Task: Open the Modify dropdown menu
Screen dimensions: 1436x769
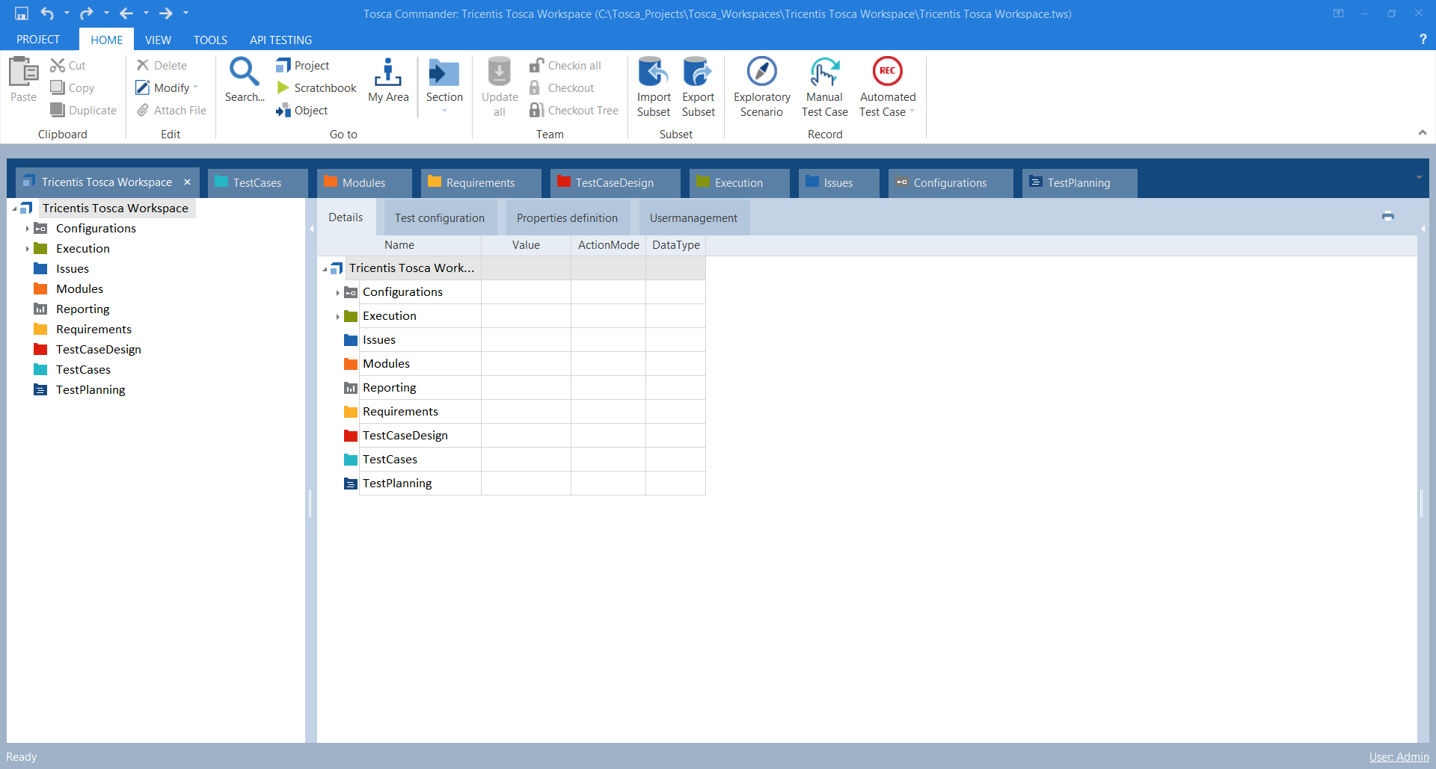Action: [x=196, y=88]
